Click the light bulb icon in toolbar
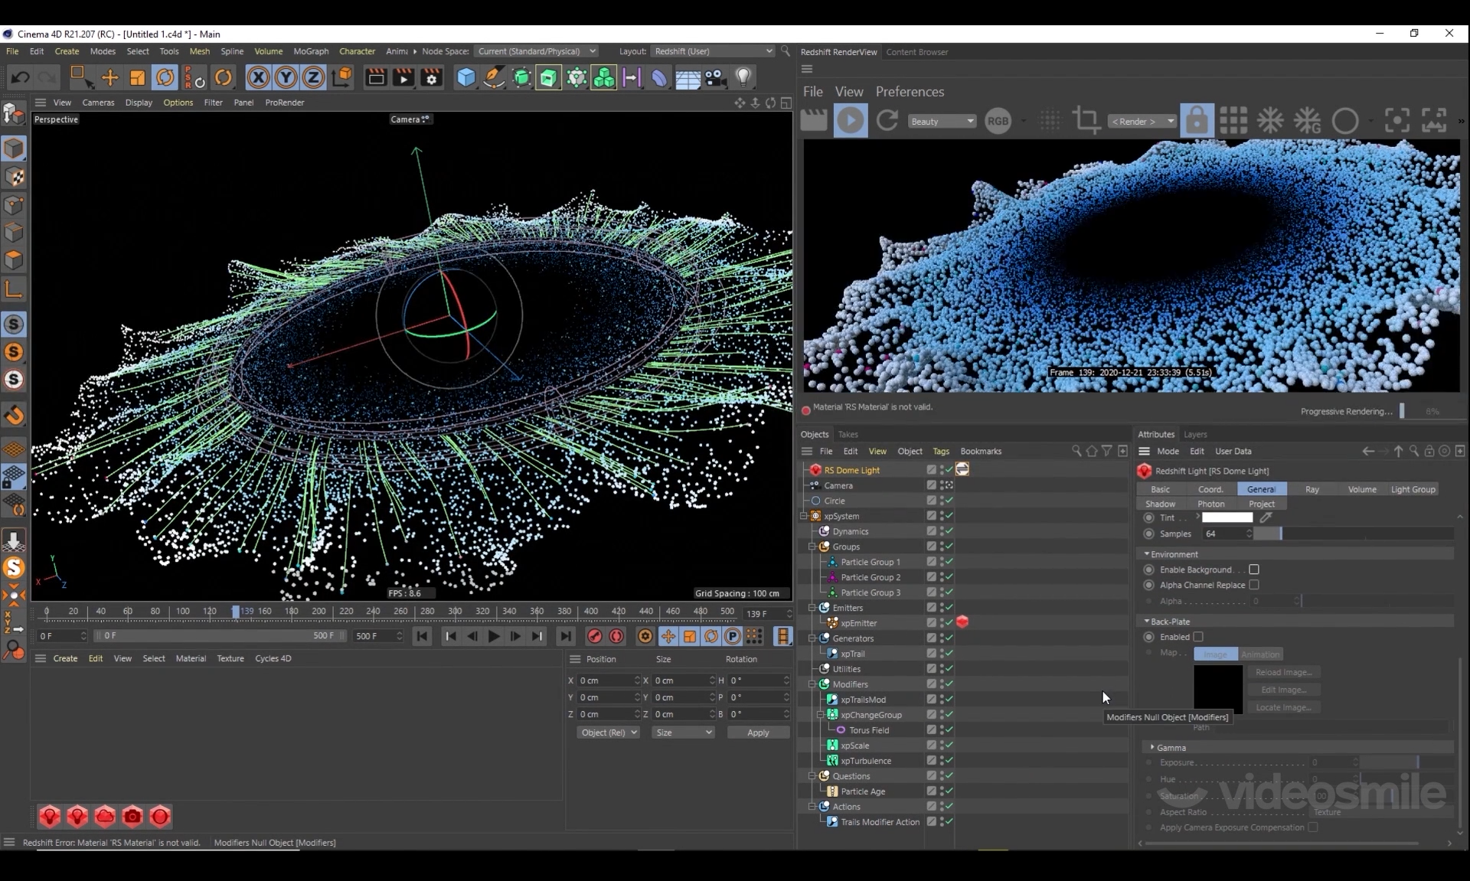Screen dimensions: 1470x881 pos(743,77)
